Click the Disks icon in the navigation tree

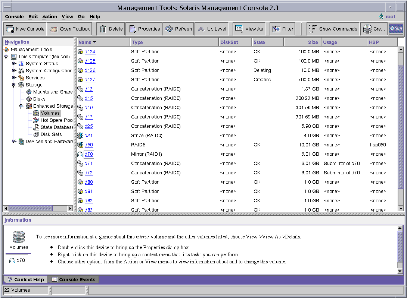pos(29,99)
